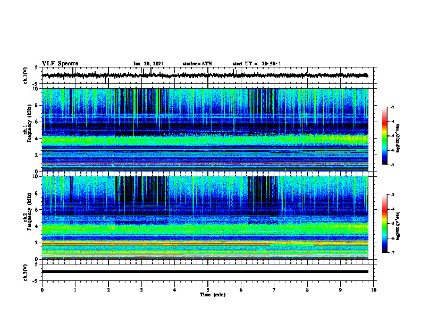Click the ch.1 color bar log(PSD) unit label

click(398, 139)
